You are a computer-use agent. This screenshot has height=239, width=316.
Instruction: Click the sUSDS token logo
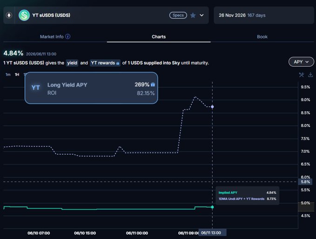[x=24, y=15]
